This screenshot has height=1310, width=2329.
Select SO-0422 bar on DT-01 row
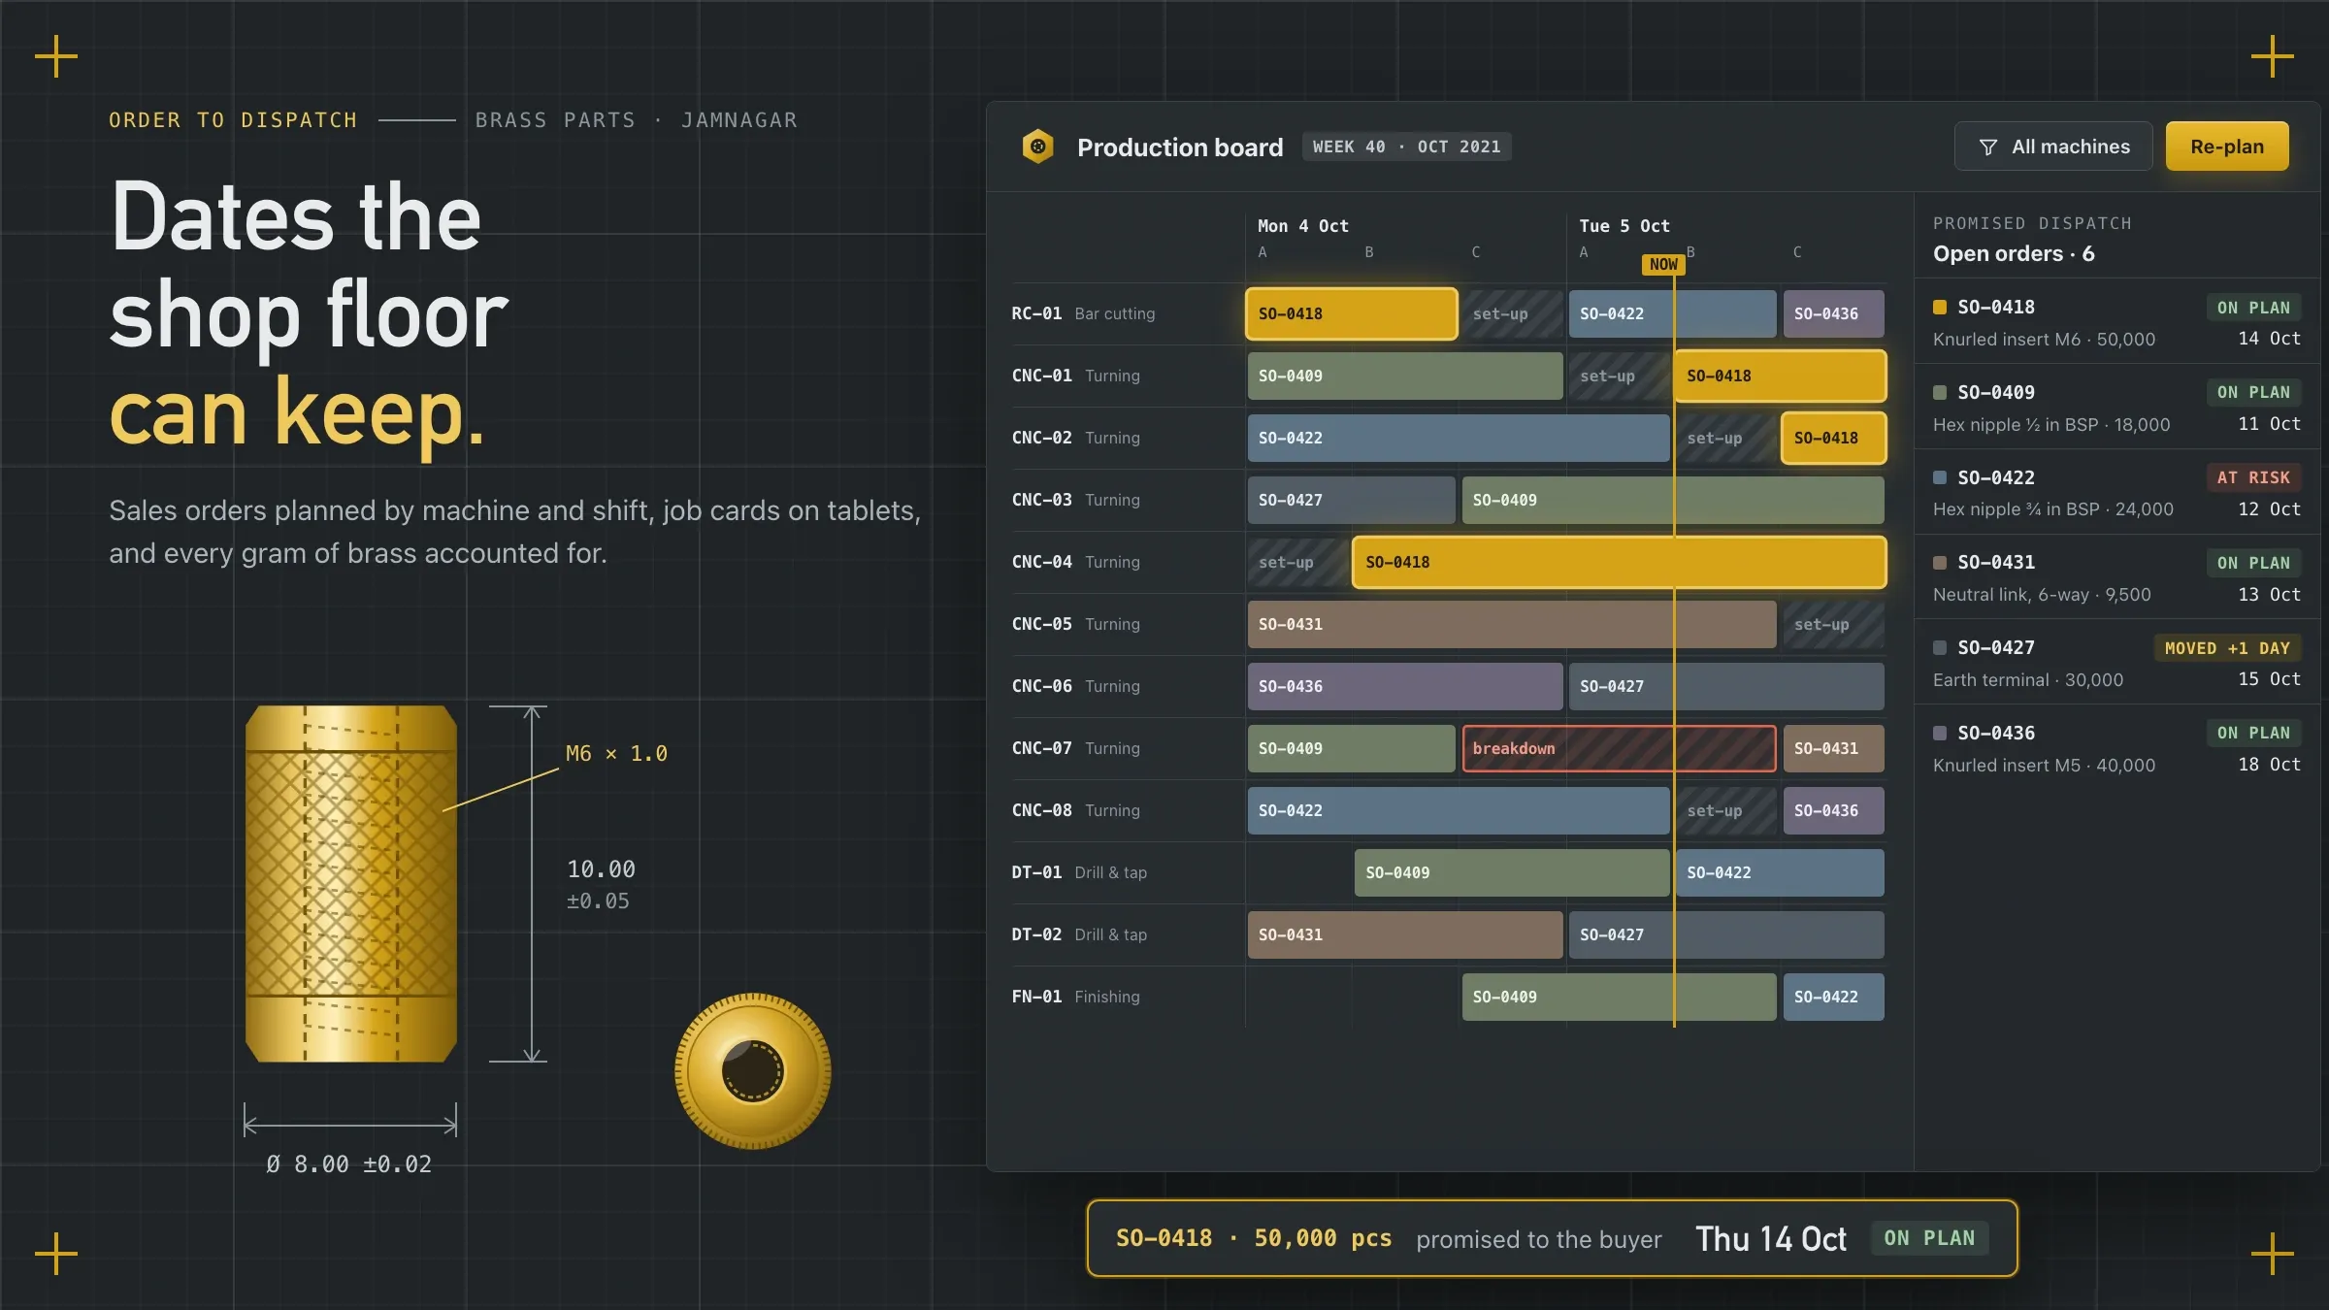click(x=1781, y=872)
